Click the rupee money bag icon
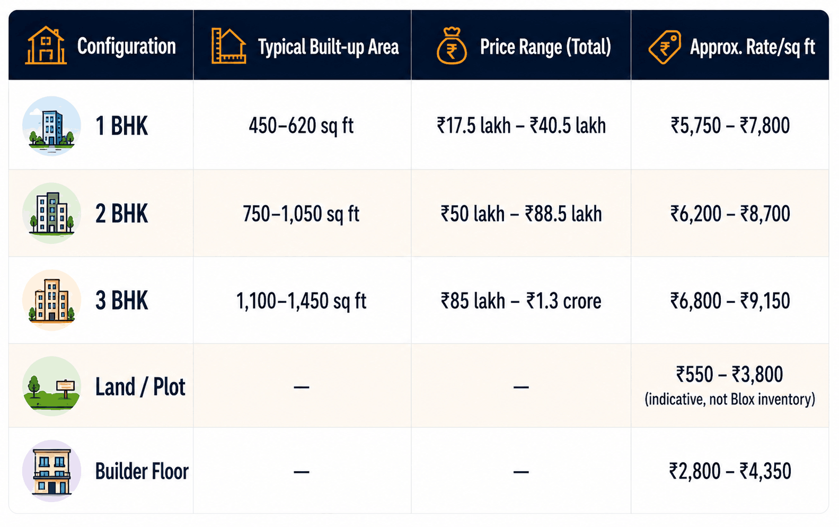This screenshot has width=839, height=527. (452, 46)
